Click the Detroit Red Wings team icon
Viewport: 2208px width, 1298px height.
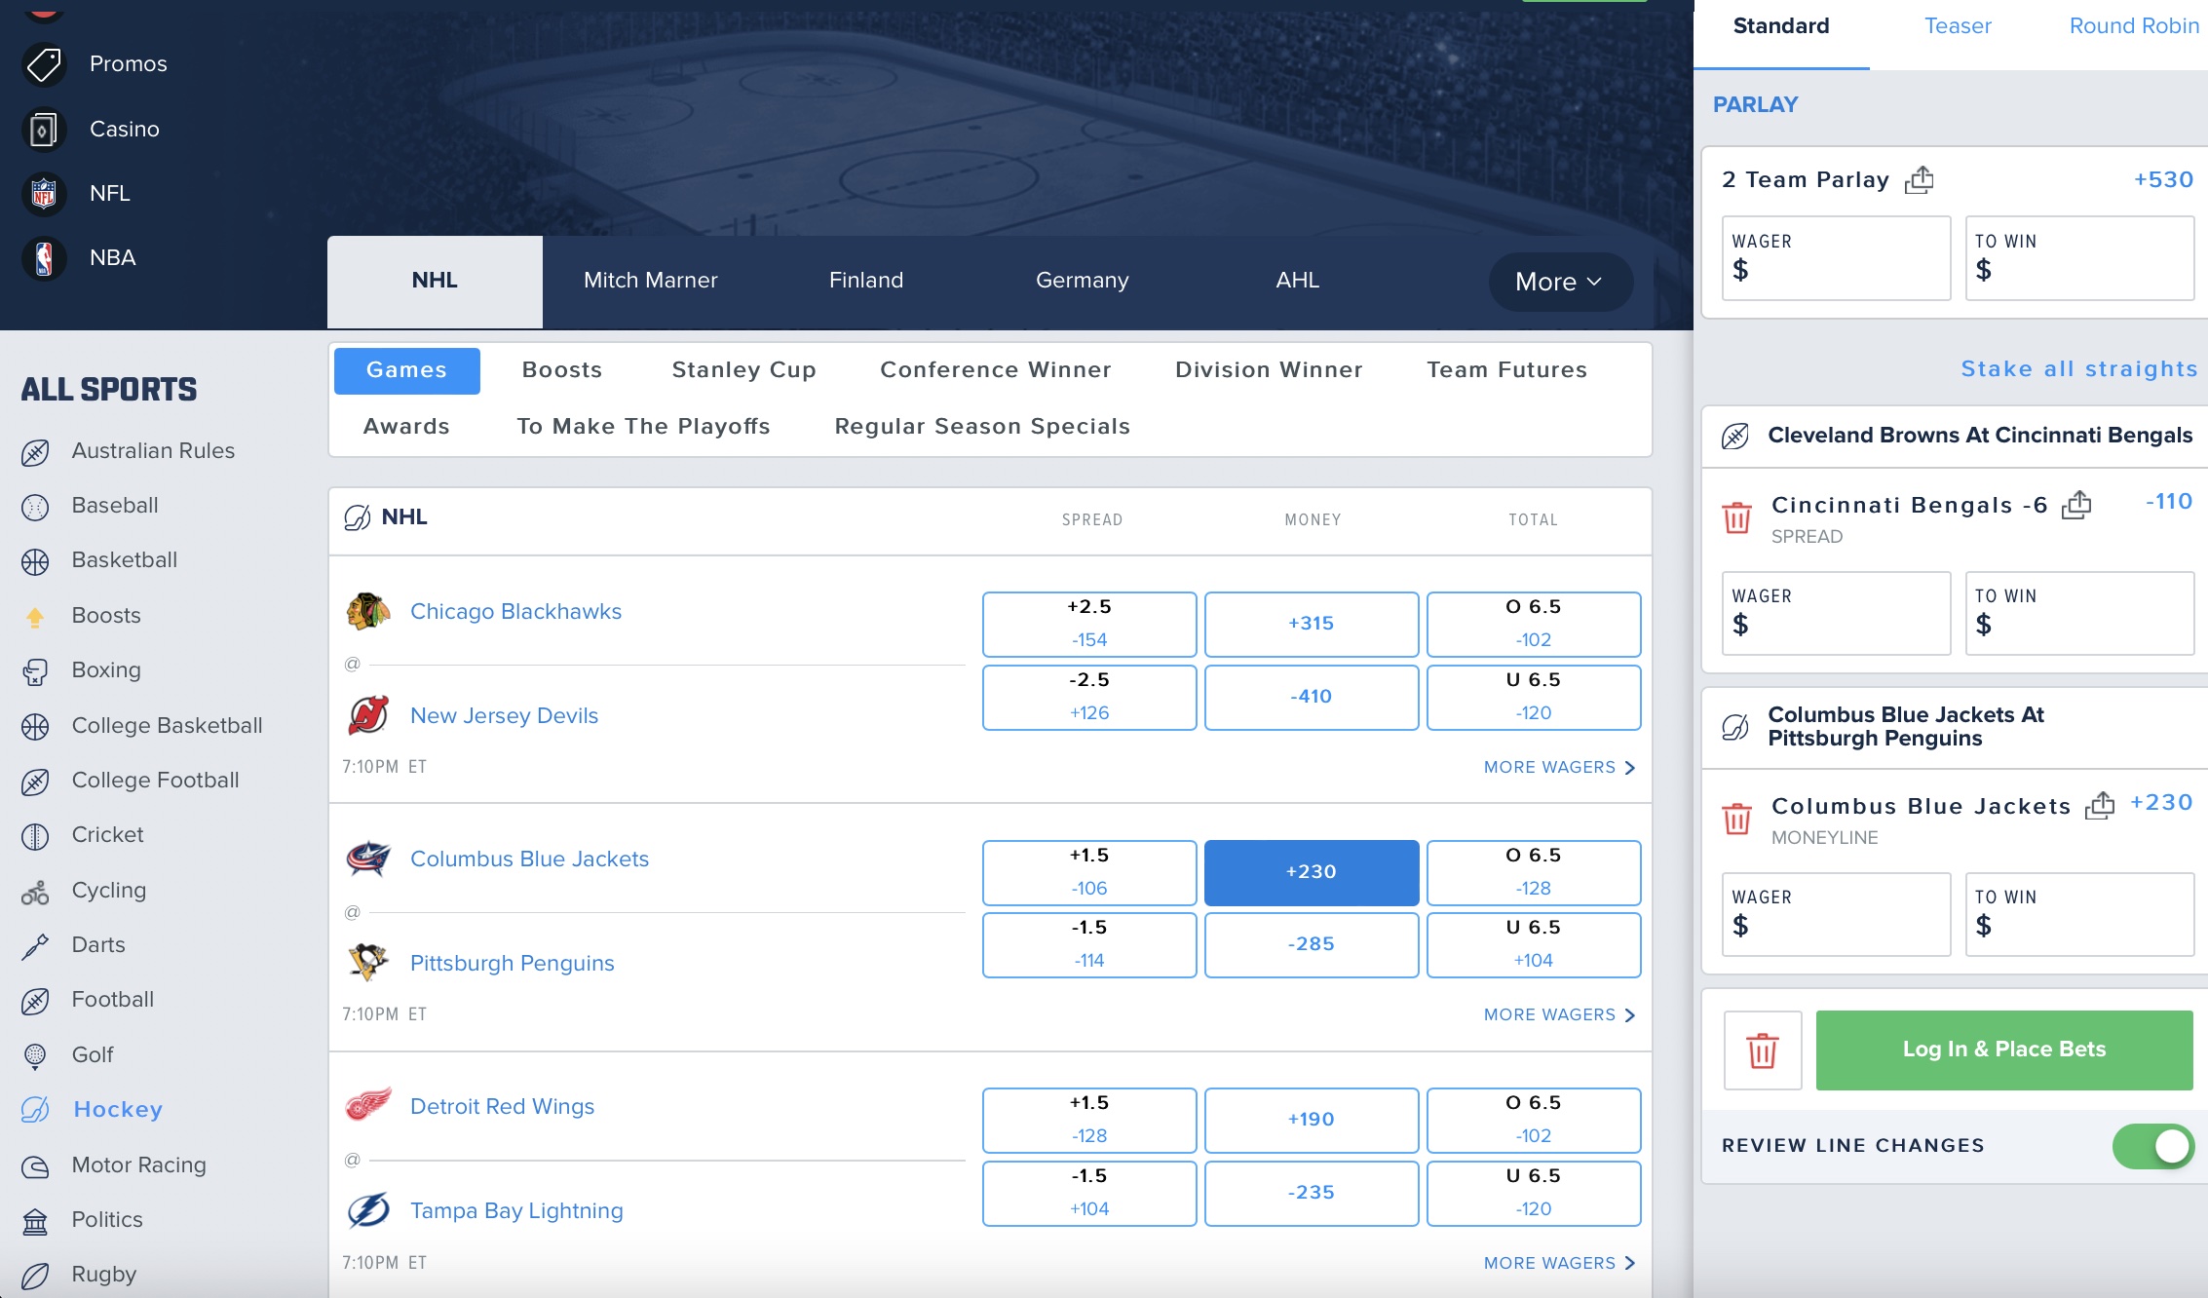(369, 1106)
